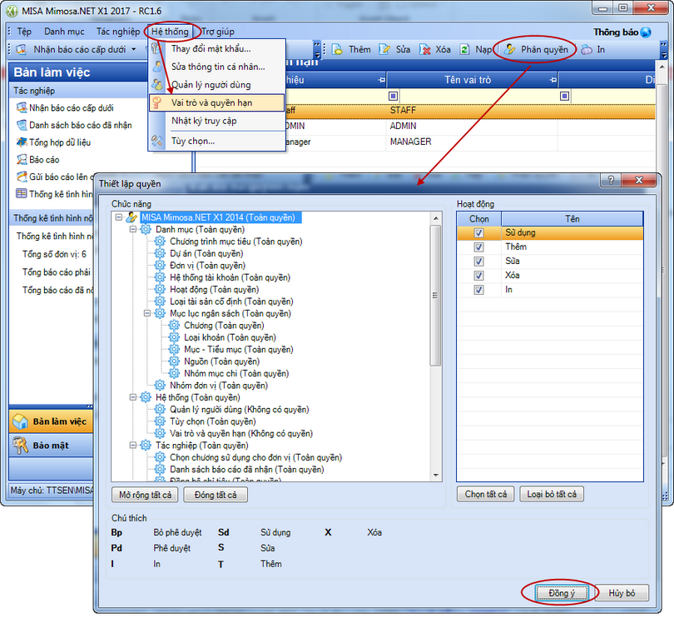Click the Sửa thông tin cá nhân person icon
674x618 pixels.
coord(157,67)
